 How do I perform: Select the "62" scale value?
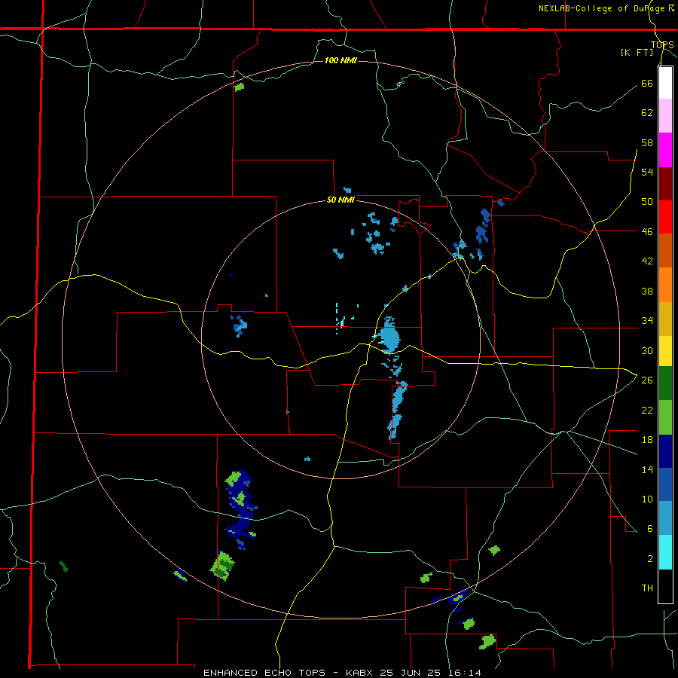click(647, 113)
